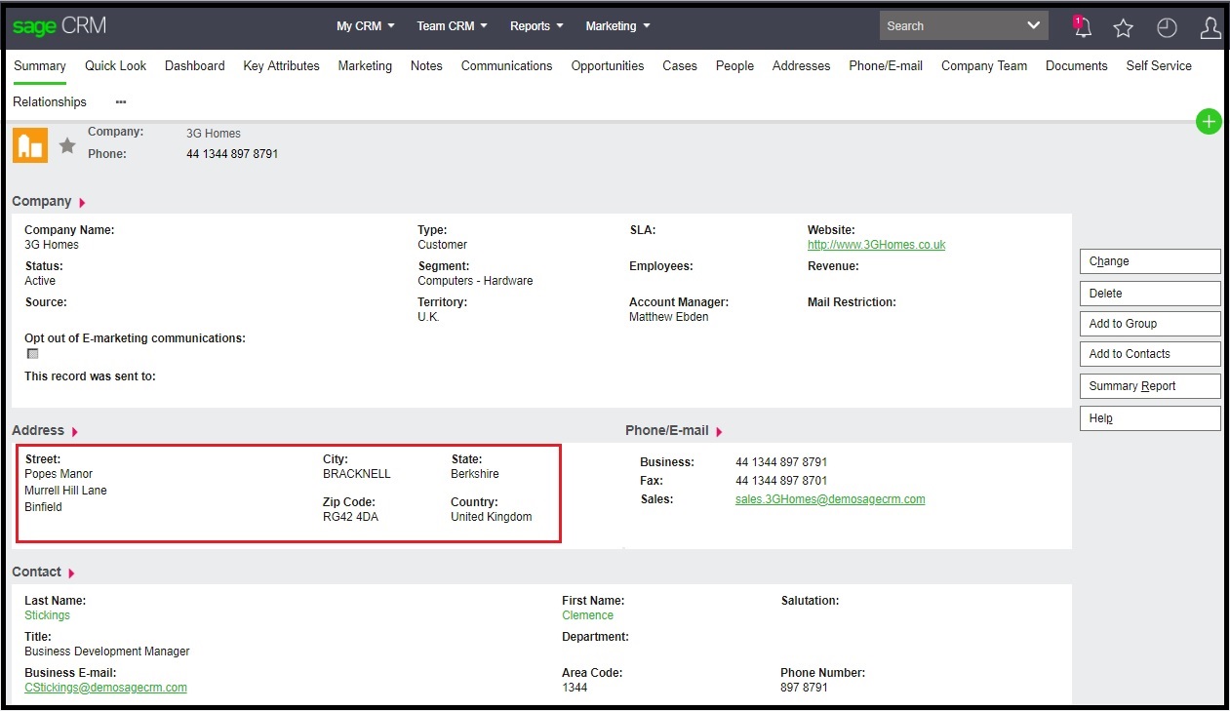Click the state value Berkshire

475,474
